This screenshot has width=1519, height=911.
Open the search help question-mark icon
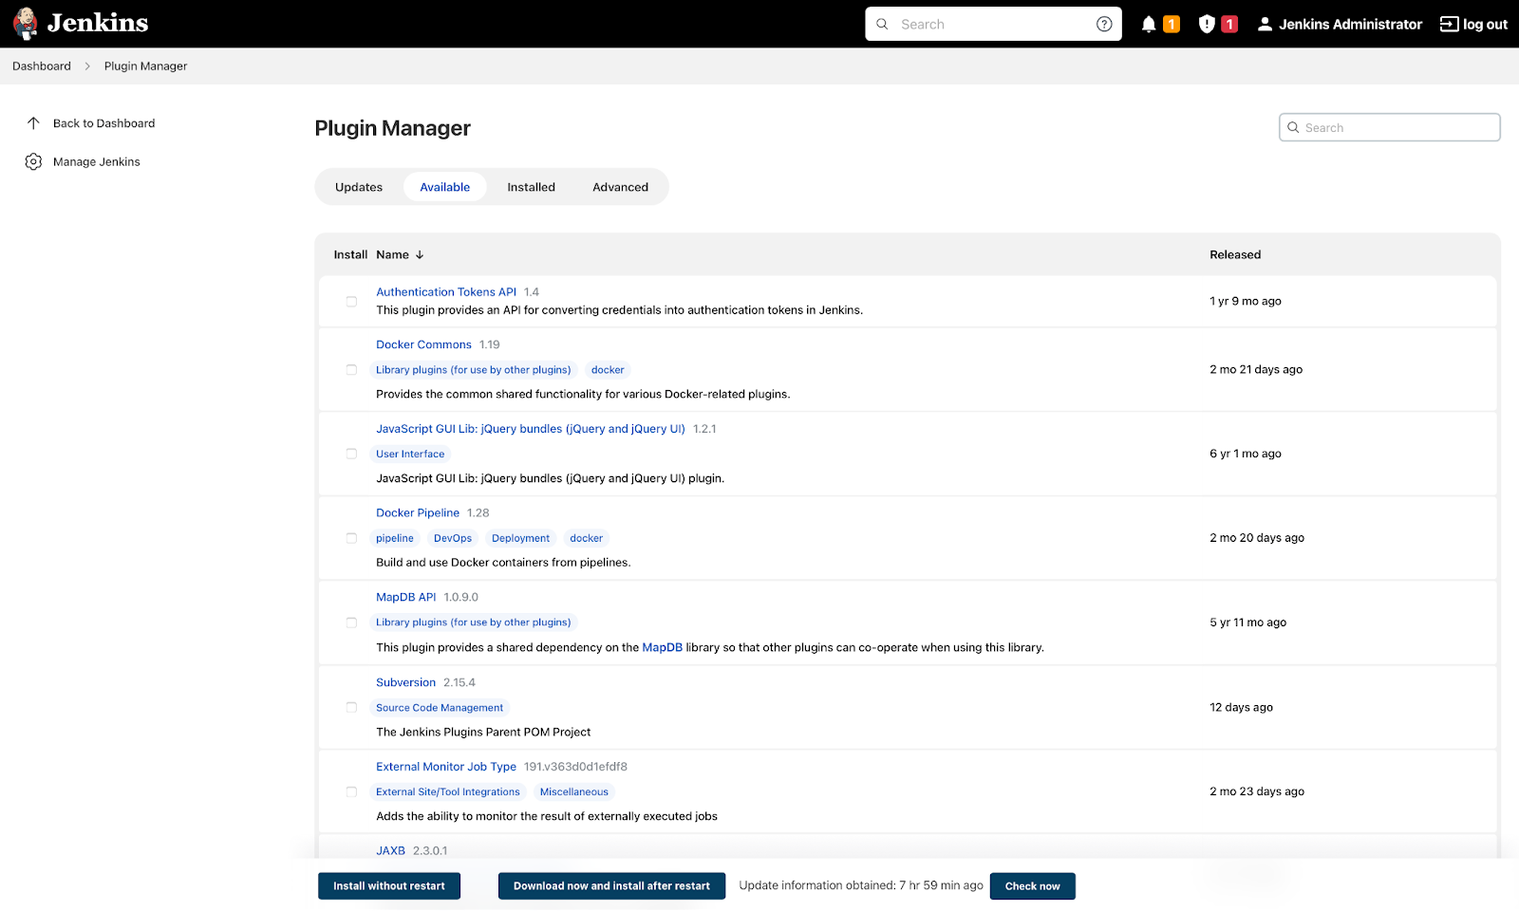tap(1104, 25)
